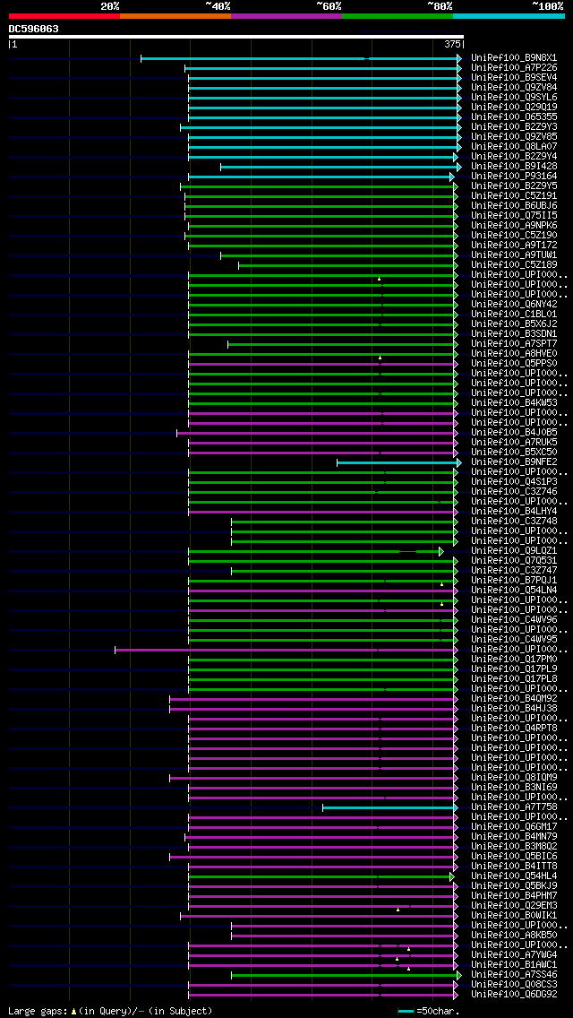Viewport: 573px width, 1018px height.
Task: Select the UniRef100_B6UBJ6 label
Action: pos(514,206)
